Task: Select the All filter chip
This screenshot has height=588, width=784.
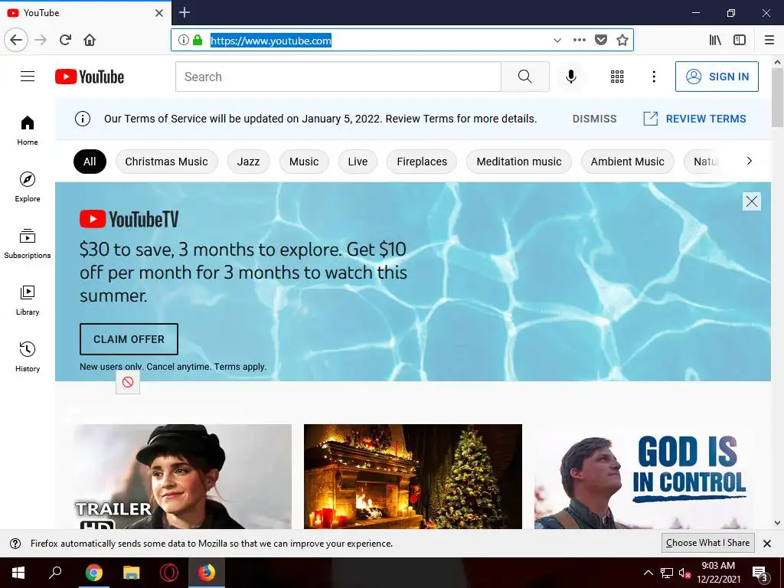Action: click(x=90, y=162)
